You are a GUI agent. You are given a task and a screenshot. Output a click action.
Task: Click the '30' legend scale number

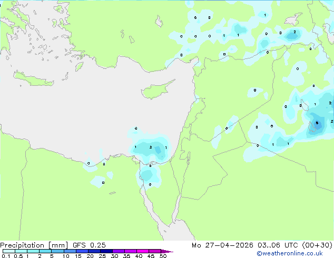(114, 256)
